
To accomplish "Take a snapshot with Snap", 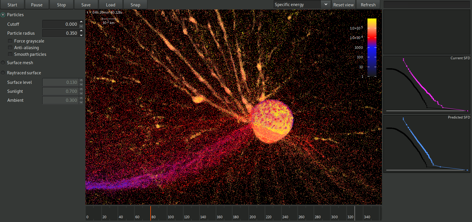I will tap(135, 5).
